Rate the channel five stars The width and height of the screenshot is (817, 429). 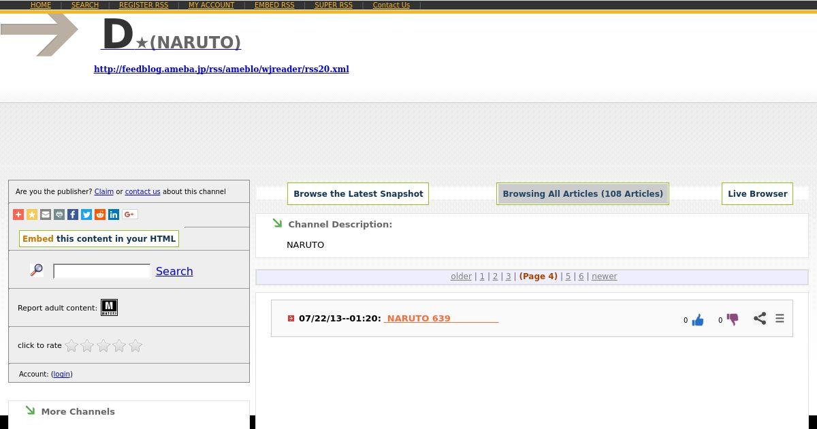[135, 346]
